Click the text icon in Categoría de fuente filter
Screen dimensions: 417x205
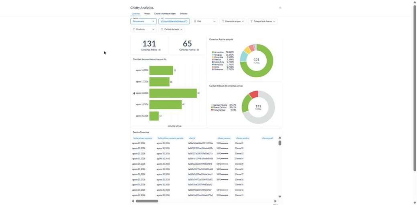click(251, 21)
